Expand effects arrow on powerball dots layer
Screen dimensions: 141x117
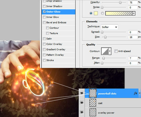[x=140, y=93]
